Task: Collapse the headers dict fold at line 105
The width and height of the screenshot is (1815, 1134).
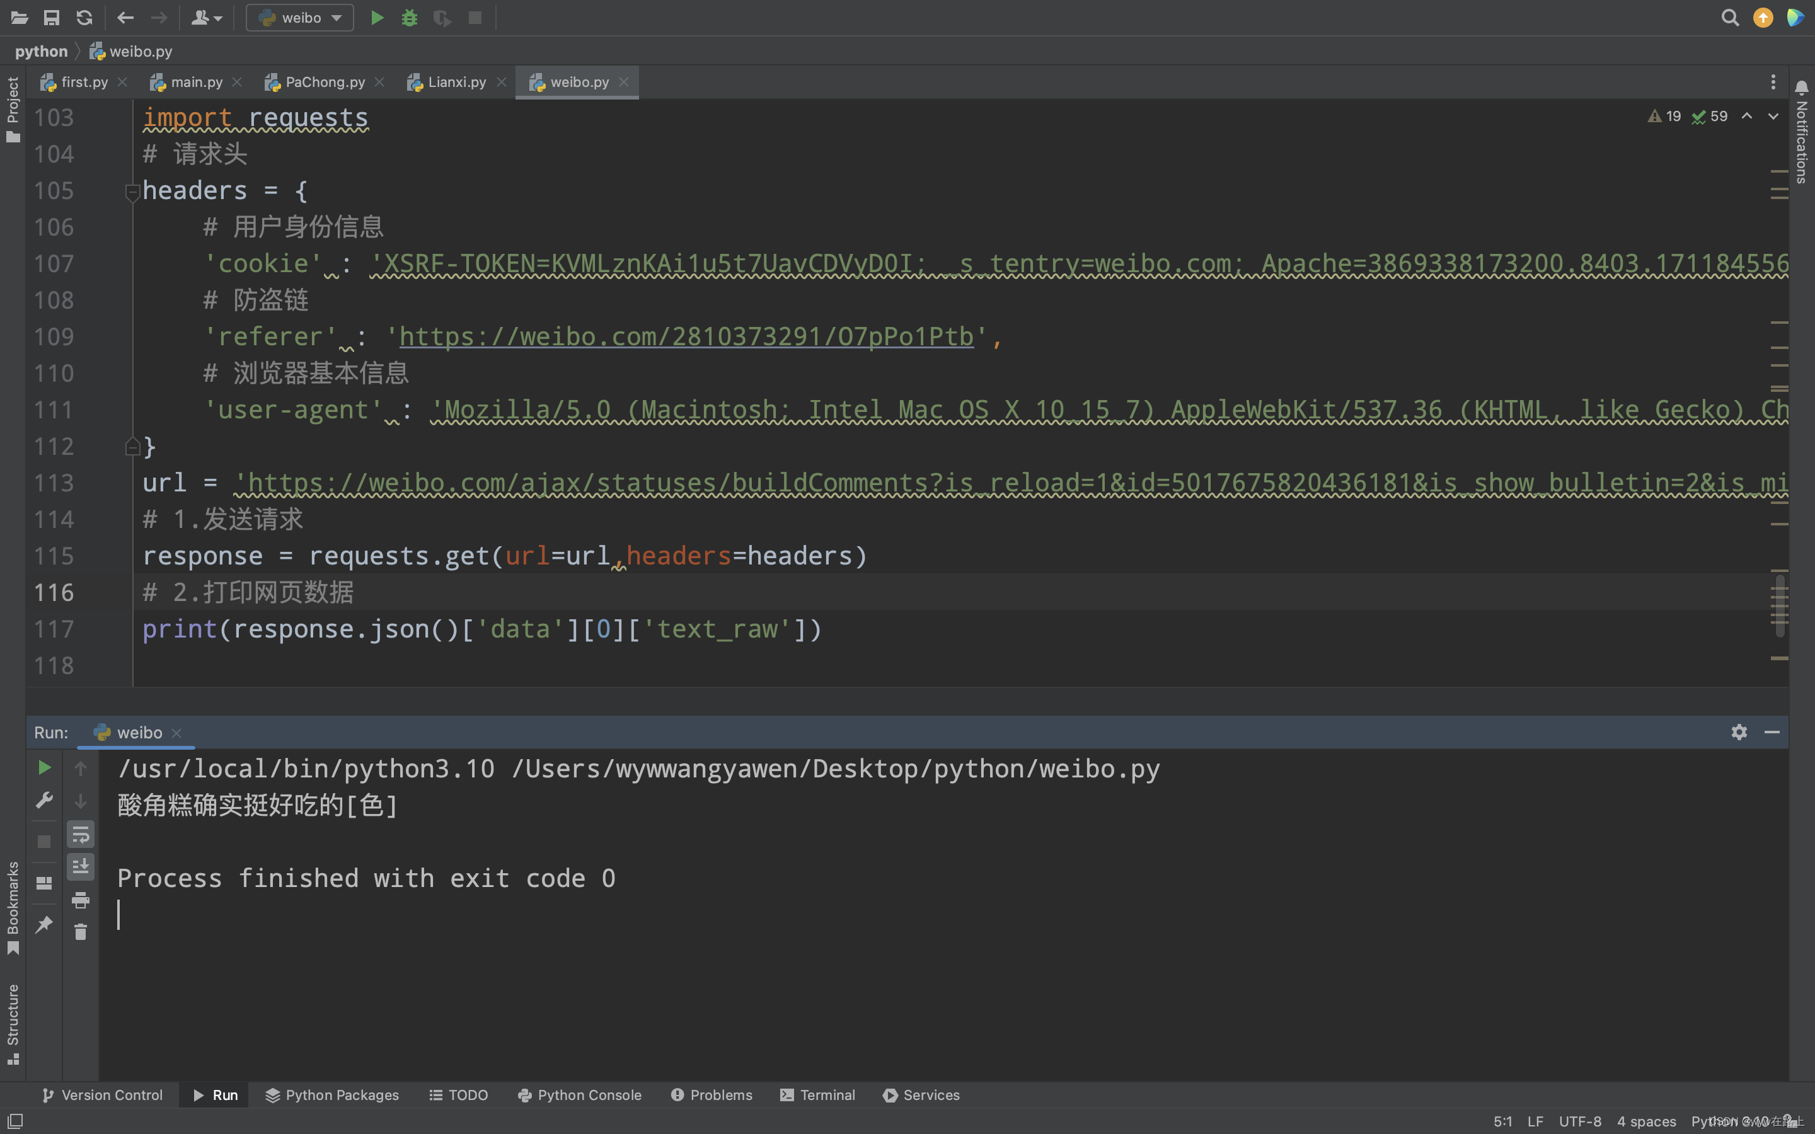Action: click(132, 192)
